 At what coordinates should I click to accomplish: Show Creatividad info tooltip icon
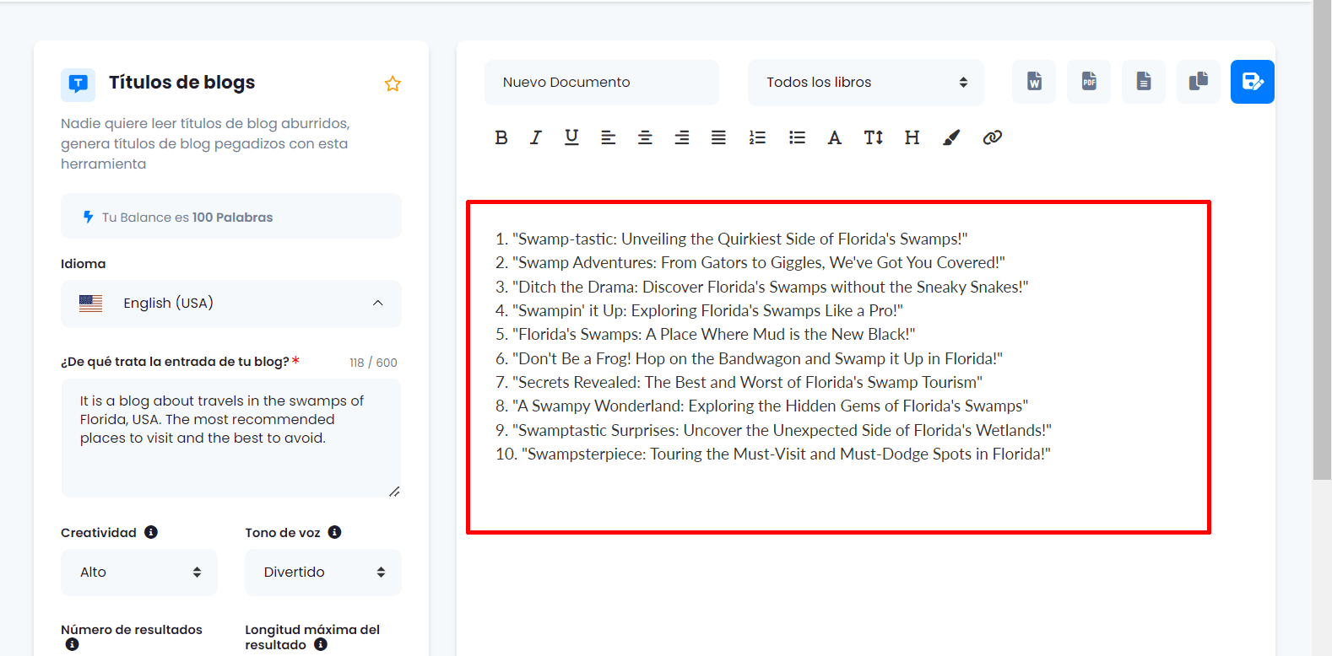151,532
